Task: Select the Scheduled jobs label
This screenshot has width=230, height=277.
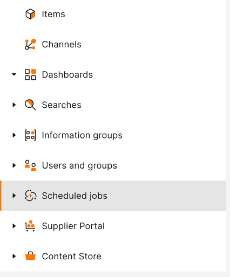Action: (75, 196)
